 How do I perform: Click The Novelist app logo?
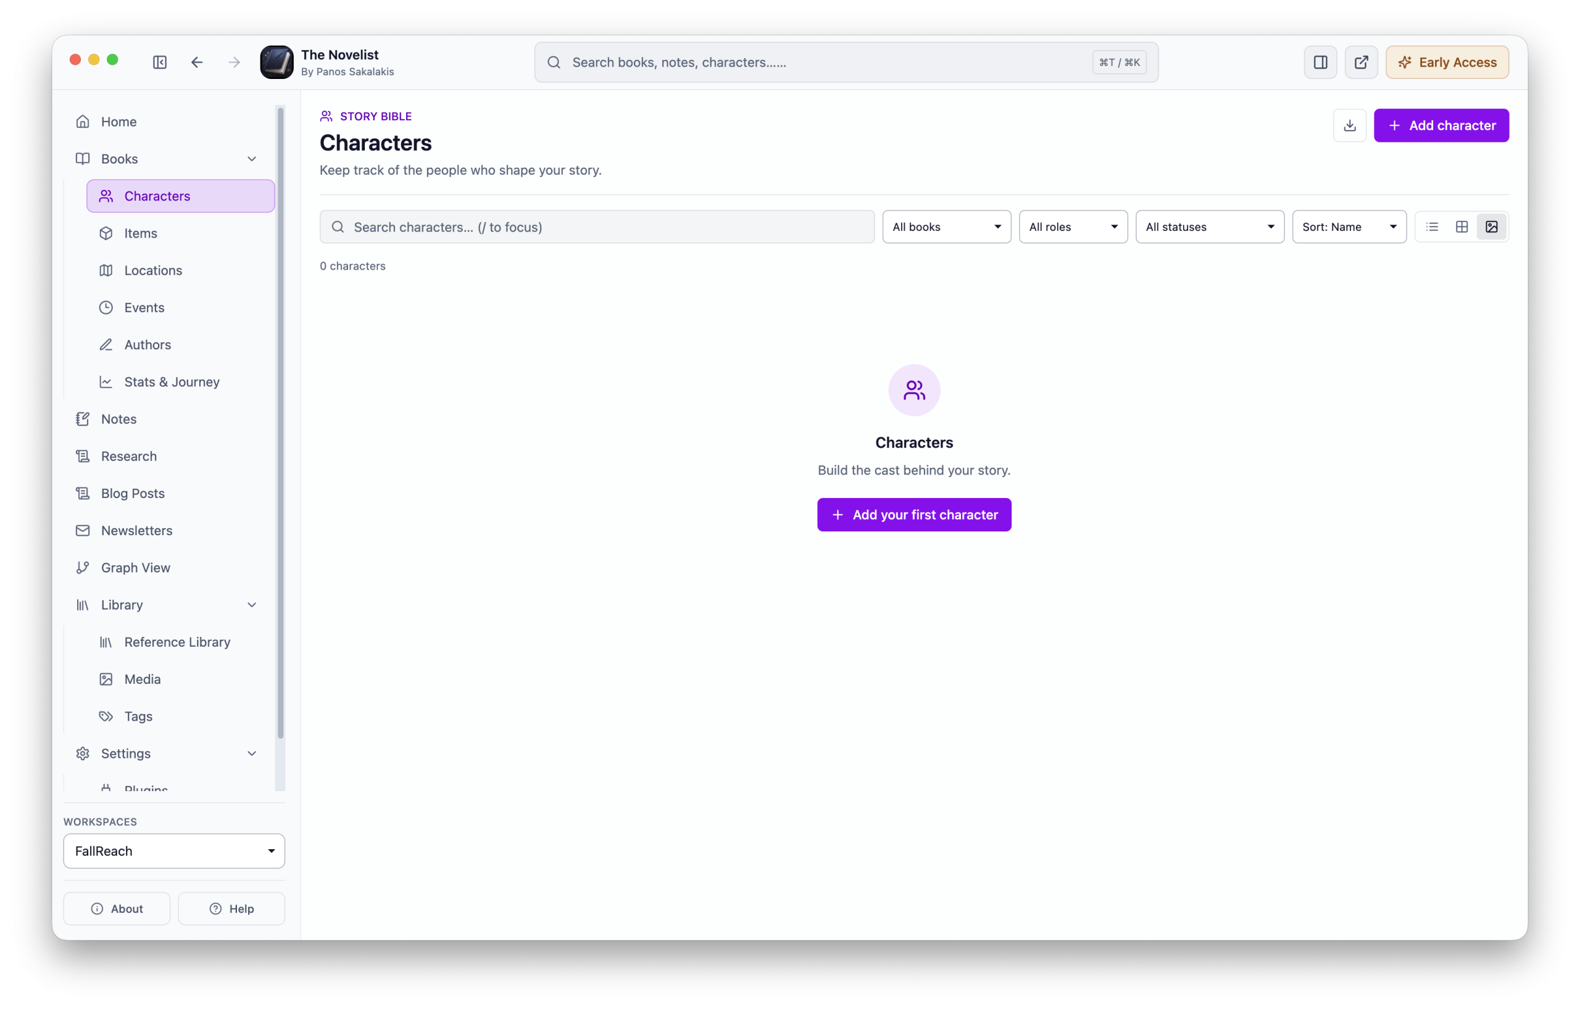tap(277, 62)
